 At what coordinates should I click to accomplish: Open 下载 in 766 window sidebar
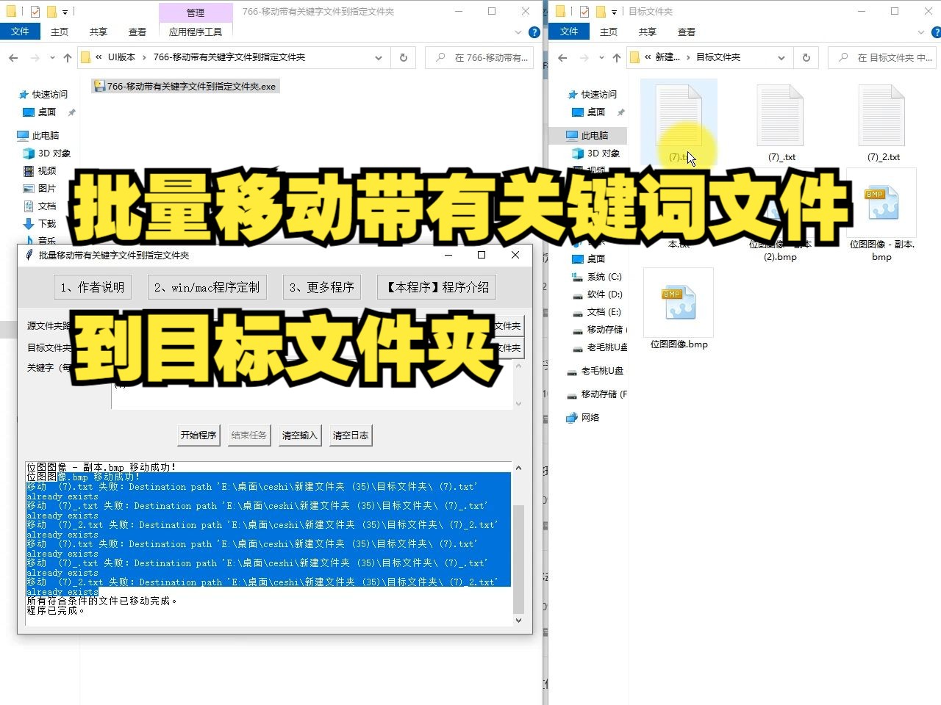coord(40,223)
